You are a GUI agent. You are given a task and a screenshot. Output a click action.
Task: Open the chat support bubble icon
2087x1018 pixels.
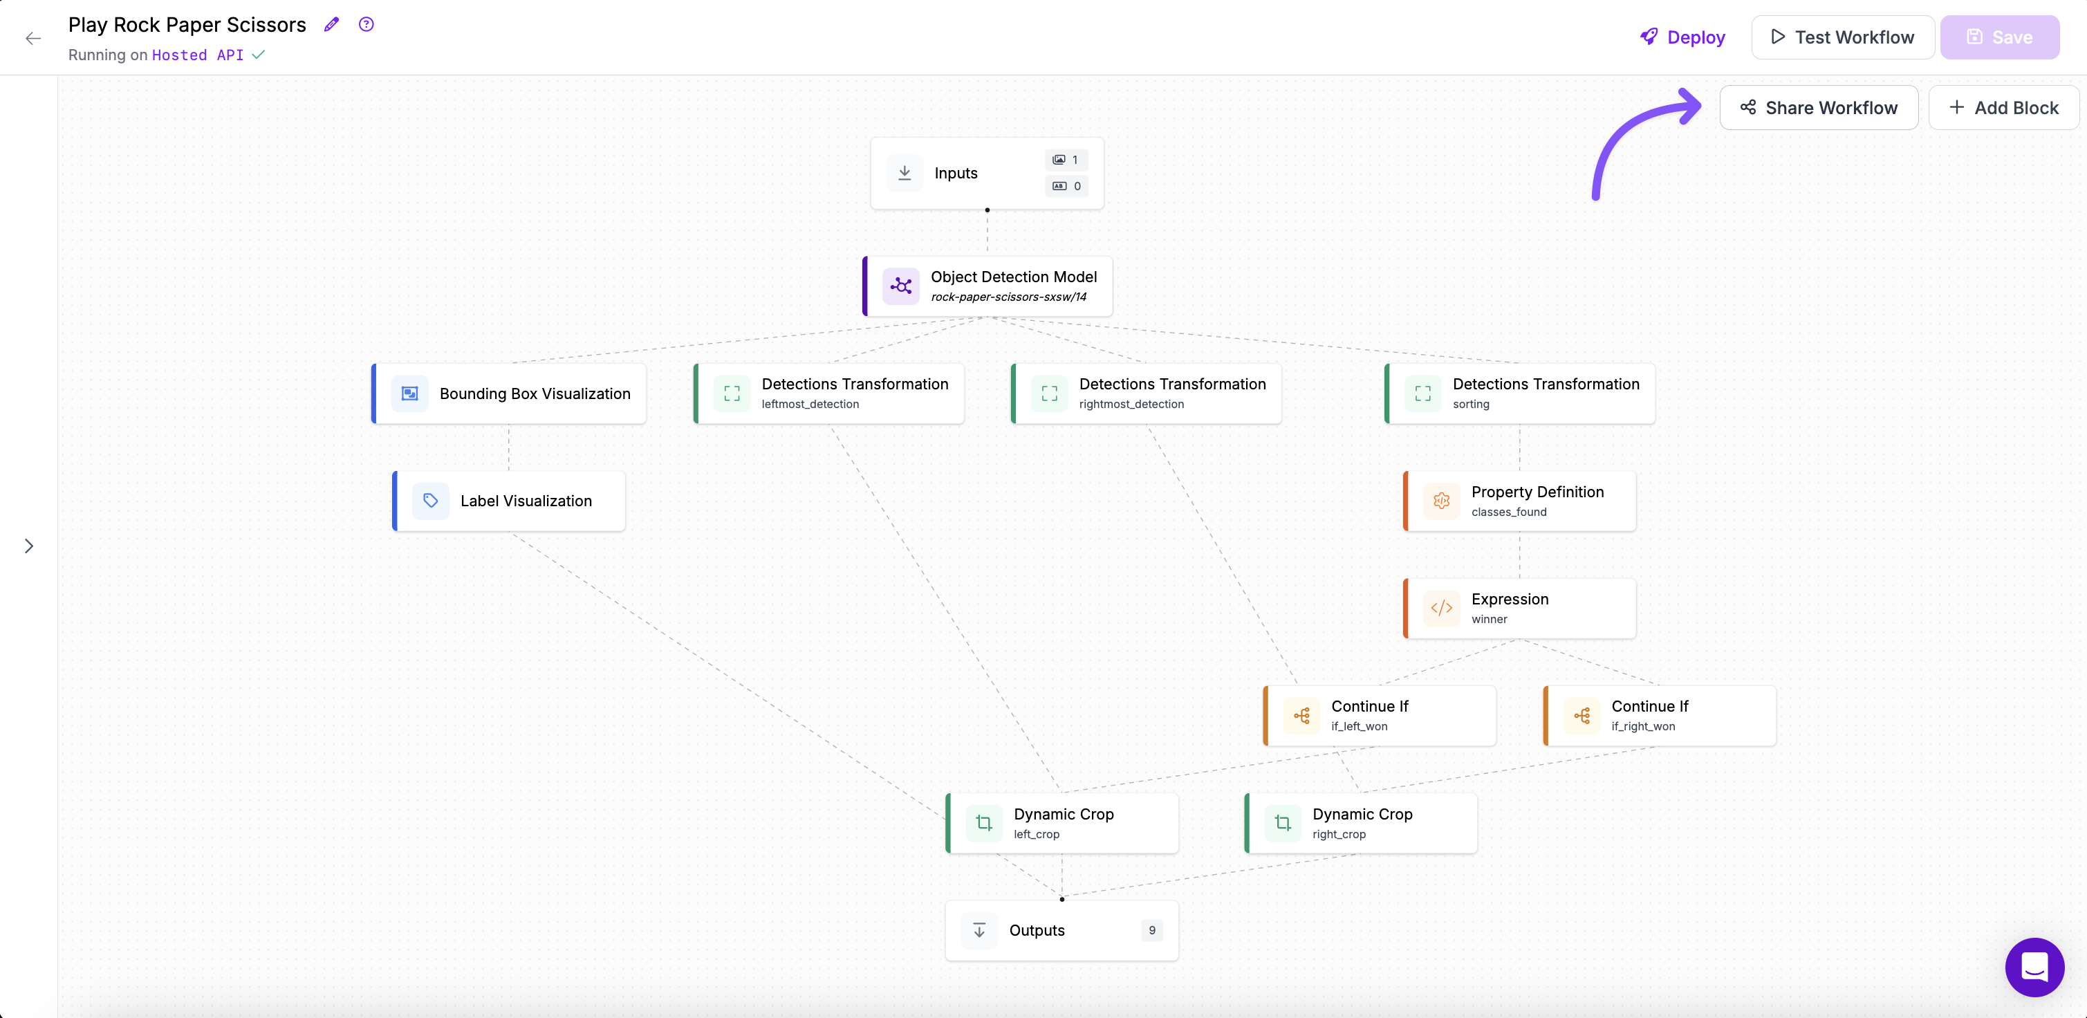[2034, 966]
